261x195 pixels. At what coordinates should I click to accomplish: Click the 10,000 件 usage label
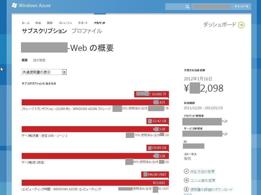pos(152,94)
